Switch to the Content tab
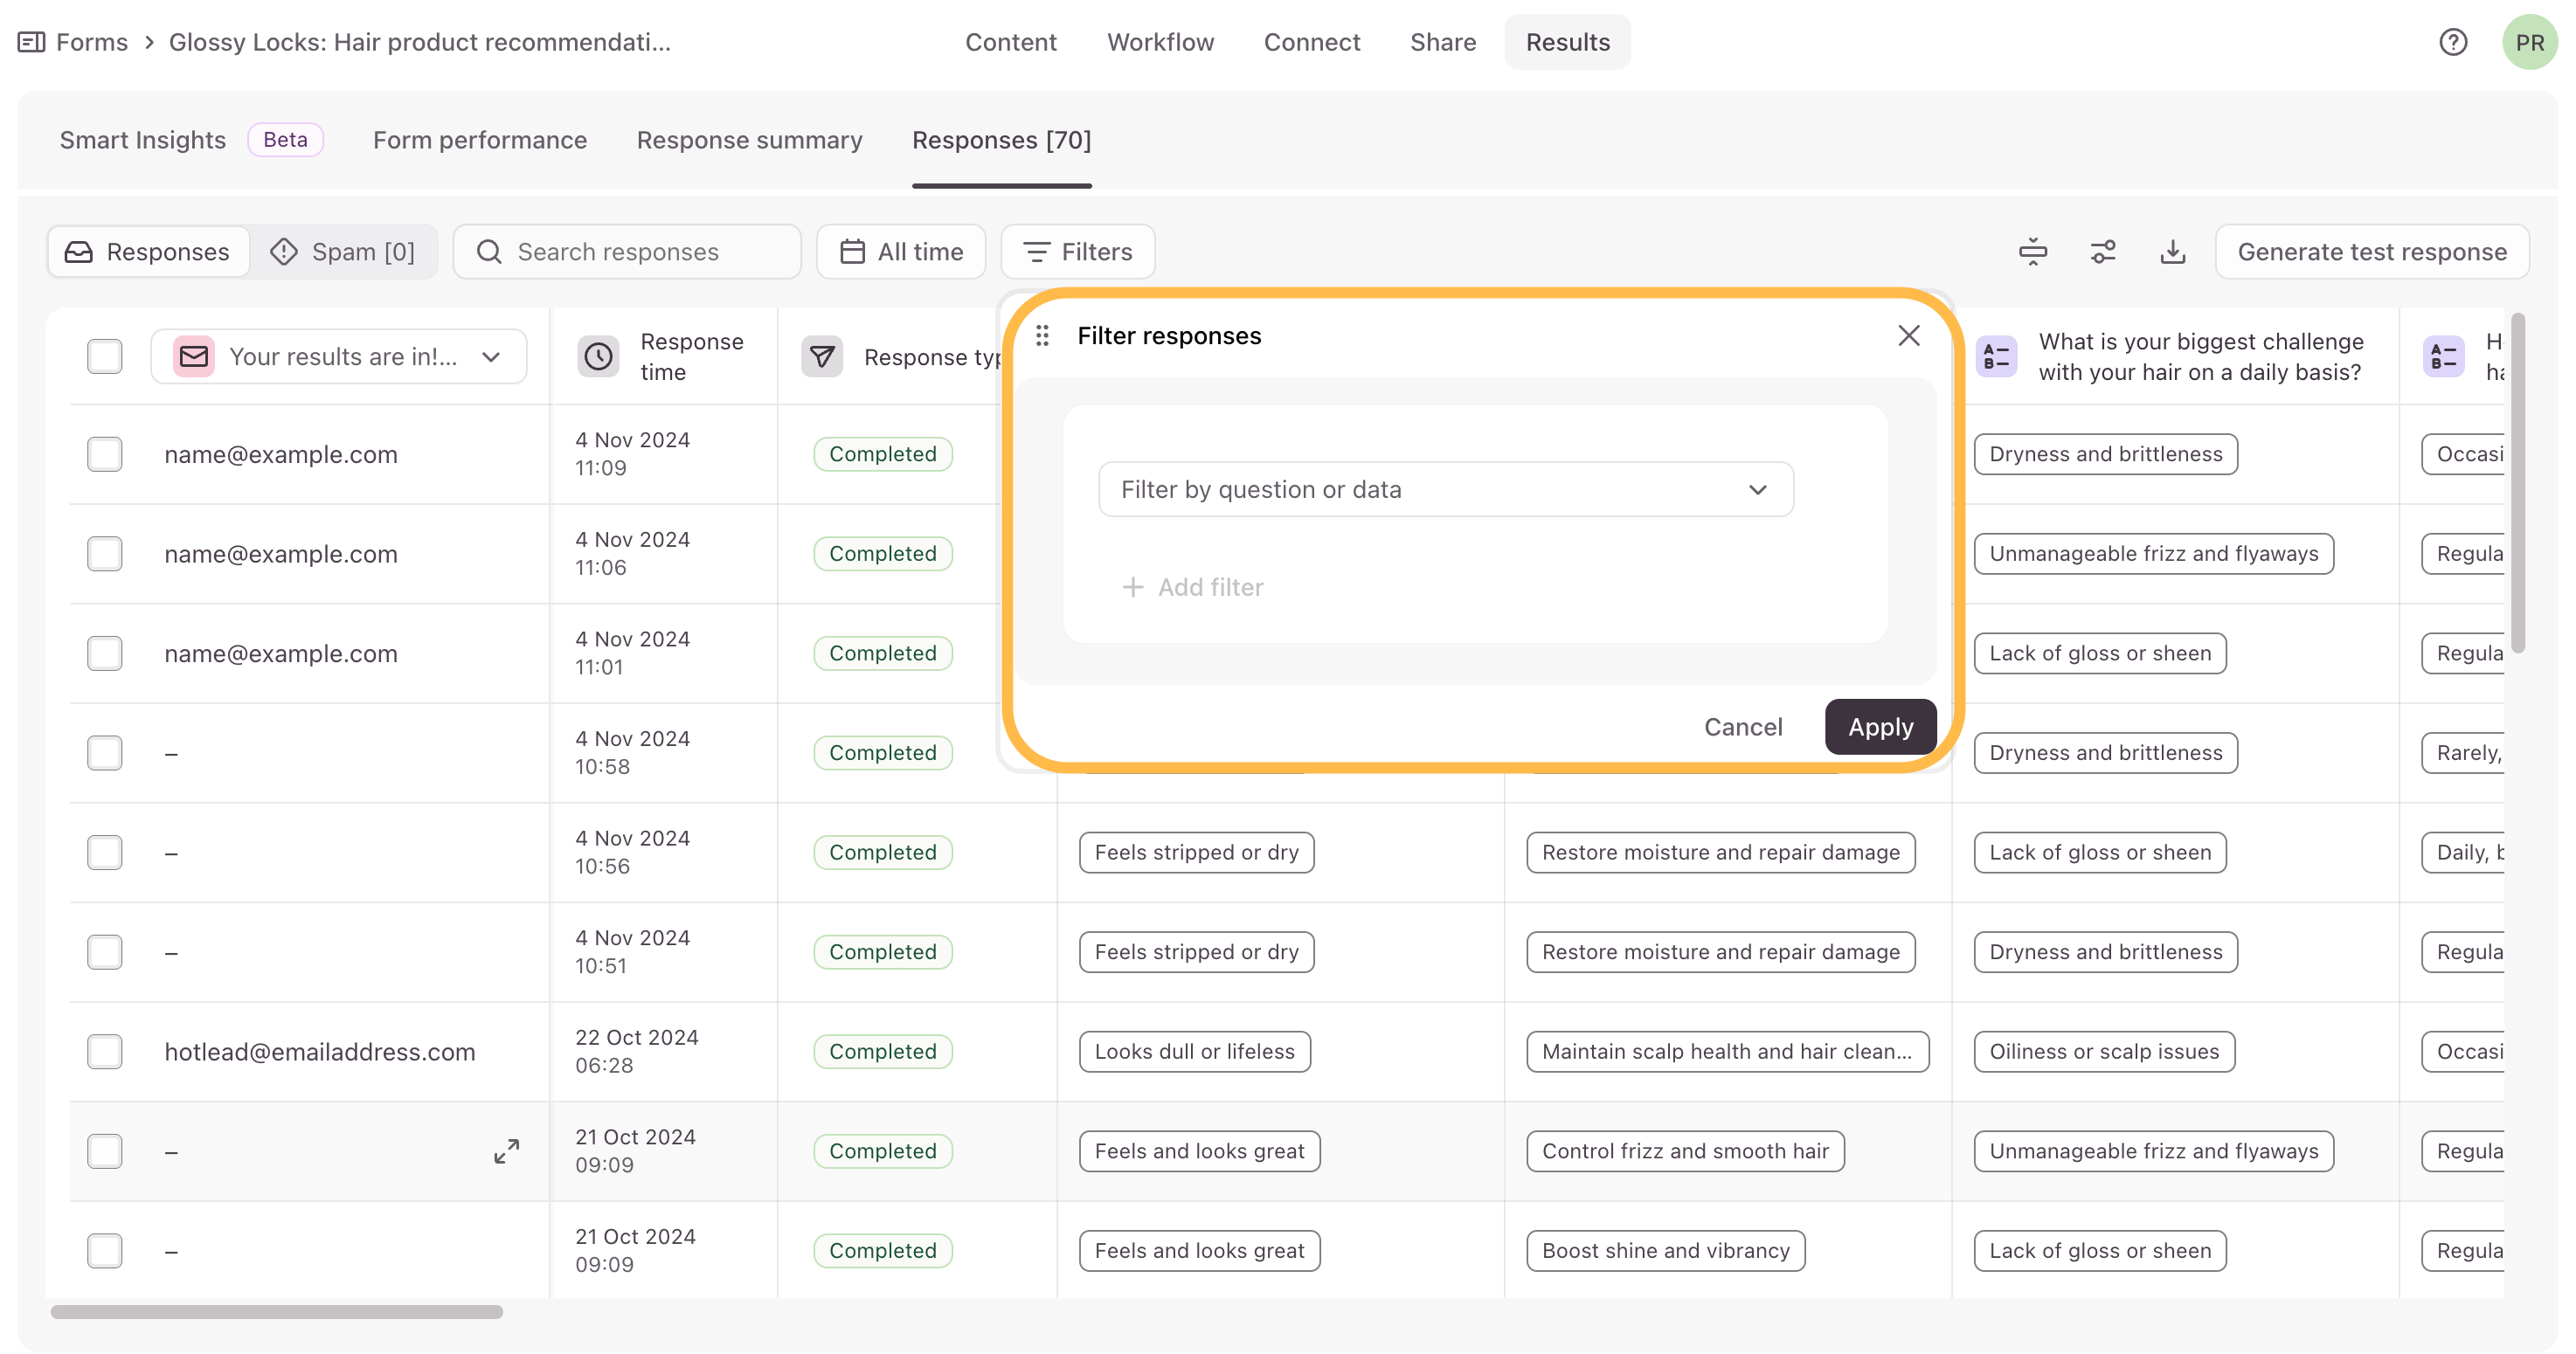 [1010, 42]
